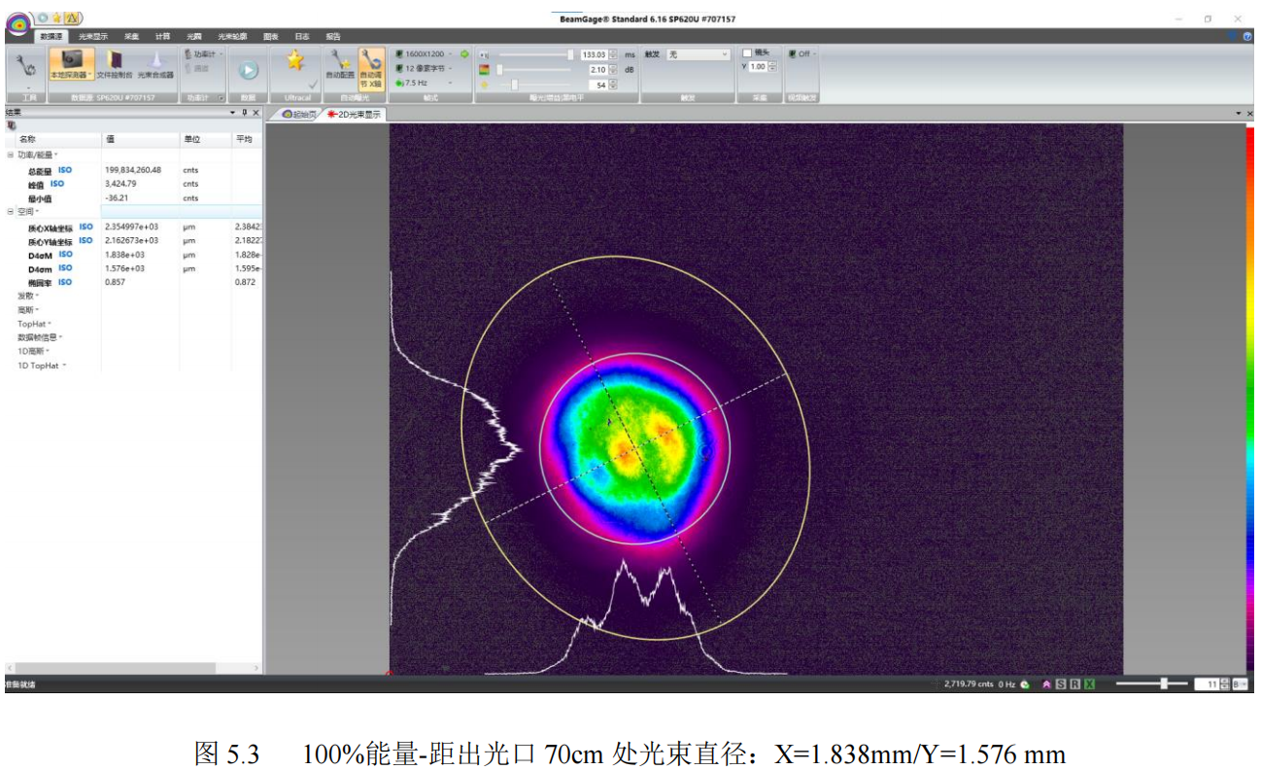Viewport: 1261px width, 770px height.
Task: Click the green X icon in status bar
Action: click(x=1090, y=684)
